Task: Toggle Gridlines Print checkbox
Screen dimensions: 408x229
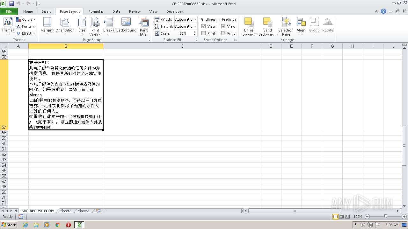Action: 203,33
